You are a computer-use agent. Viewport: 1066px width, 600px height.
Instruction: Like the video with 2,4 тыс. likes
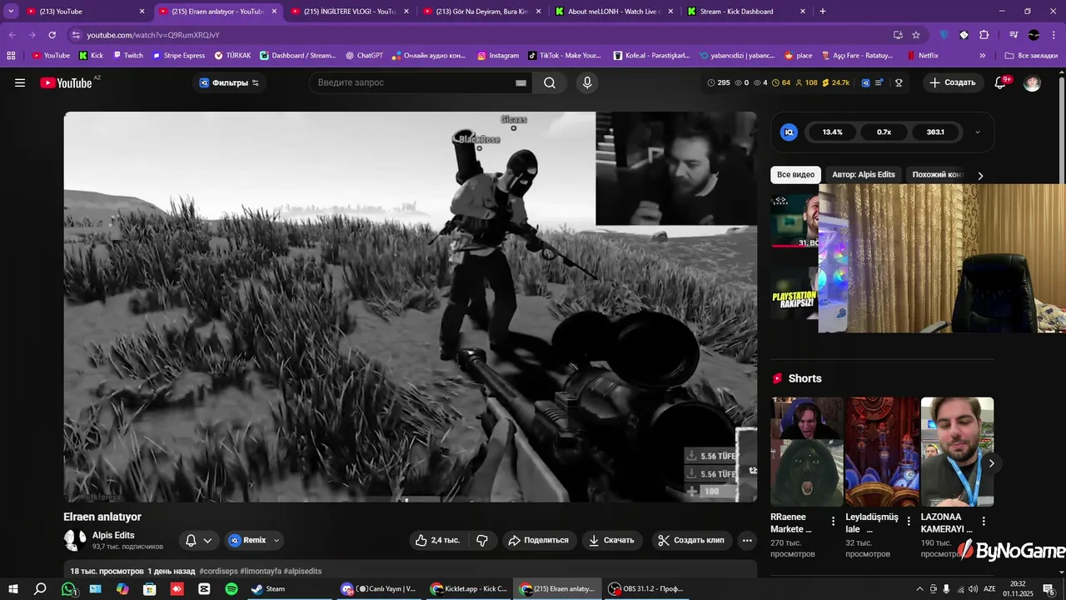437,540
